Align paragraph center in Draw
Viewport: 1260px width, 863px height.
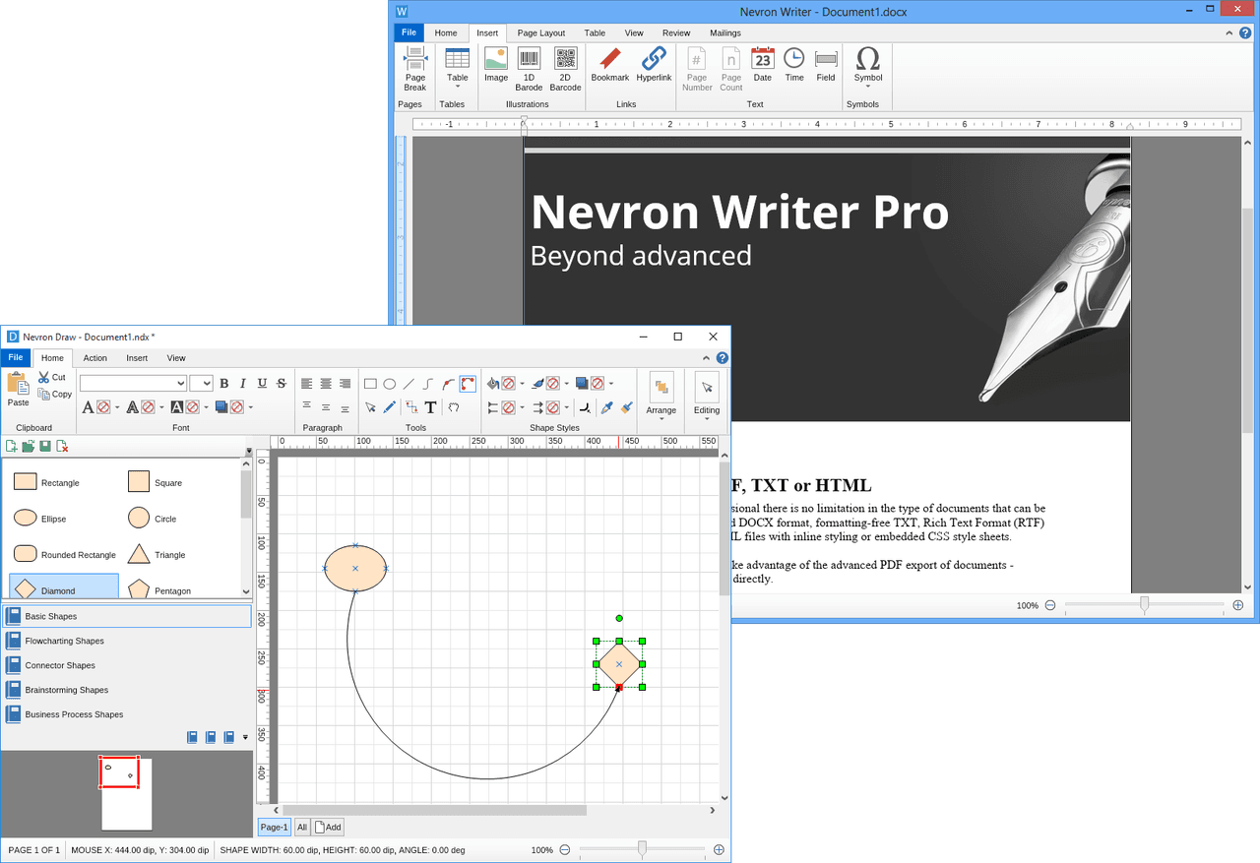pos(325,384)
